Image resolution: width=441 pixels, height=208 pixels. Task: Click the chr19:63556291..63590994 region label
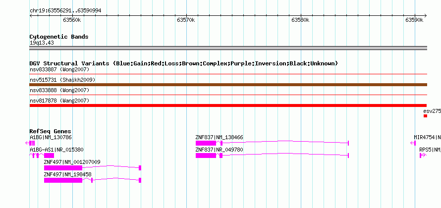[x=65, y=11]
